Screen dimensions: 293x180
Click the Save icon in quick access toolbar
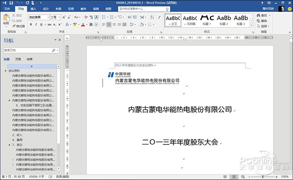11,3
